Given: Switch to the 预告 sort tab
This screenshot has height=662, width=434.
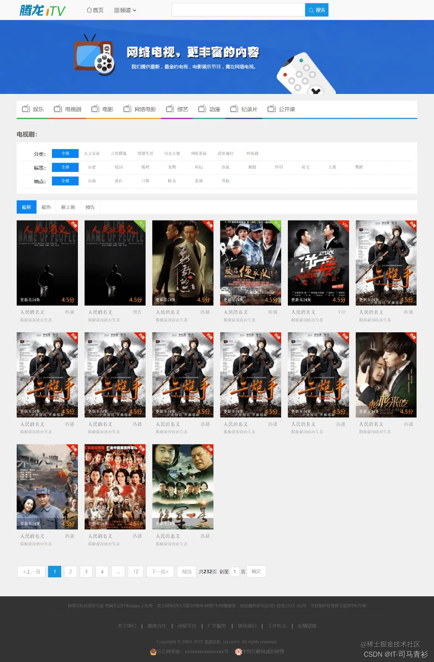Looking at the screenshot, I should 90,207.
